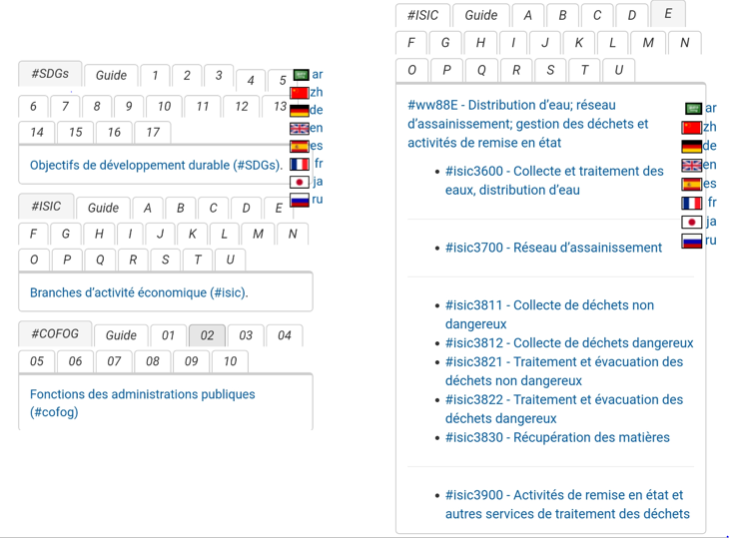Select the Chinese flag in the left panel

click(300, 93)
